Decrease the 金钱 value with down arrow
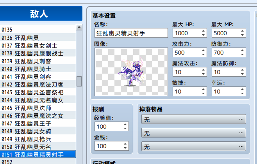This screenshot has width=257, height=164. [x=125, y=148]
